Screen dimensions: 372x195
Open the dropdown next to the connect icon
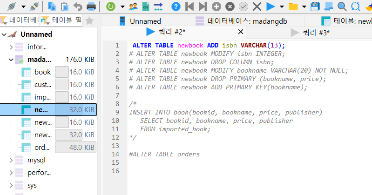click(23, 7)
